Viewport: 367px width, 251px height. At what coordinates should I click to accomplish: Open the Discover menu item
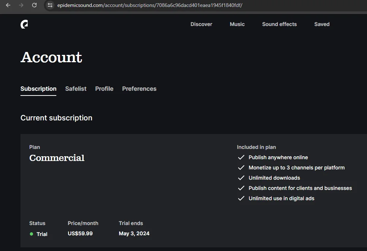tap(201, 24)
